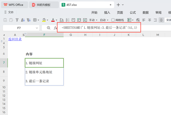Sort ascending with A-down arrow icon

click(23, 20)
